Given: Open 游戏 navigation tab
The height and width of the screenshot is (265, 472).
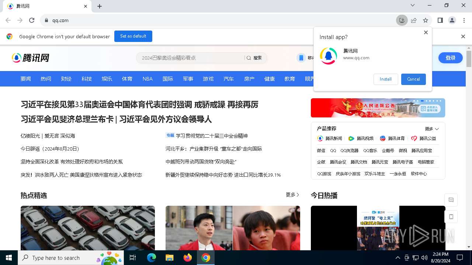Looking at the screenshot, I should pyautogui.click(x=208, y=79).
